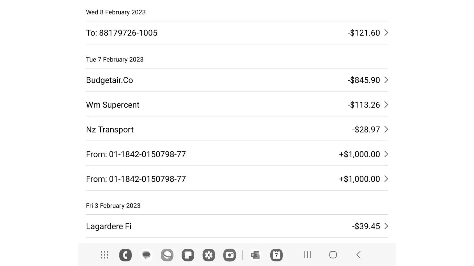Open the Gallery flower icon
Screen dimensions: 474x266
pyautogui.click(x=209, y=255)
